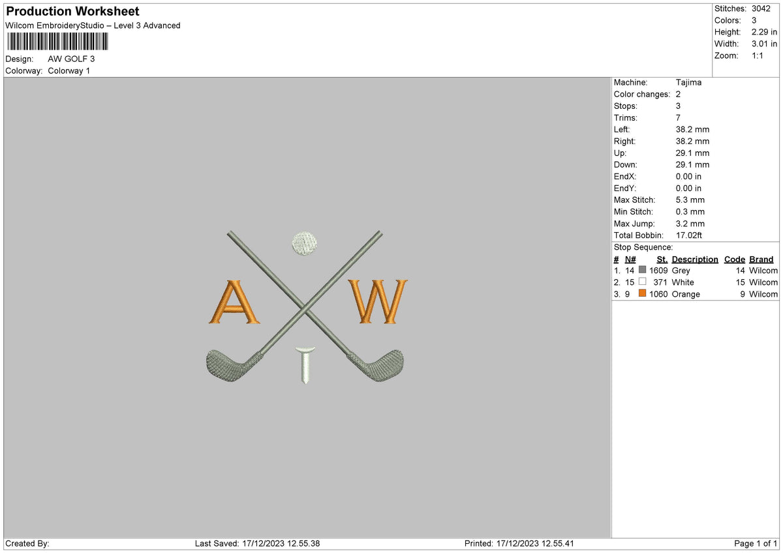
Task: Click the Trims value 7
Action: (x=679, y=117)
